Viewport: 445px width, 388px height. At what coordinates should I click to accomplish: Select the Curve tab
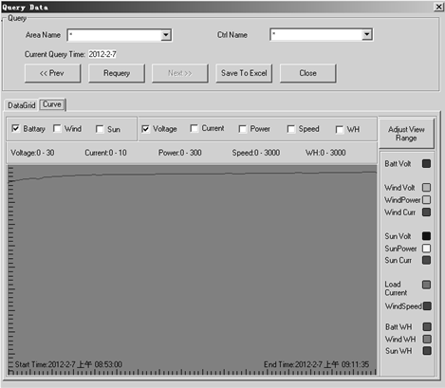pyautogui.click(x=52, y=104)
